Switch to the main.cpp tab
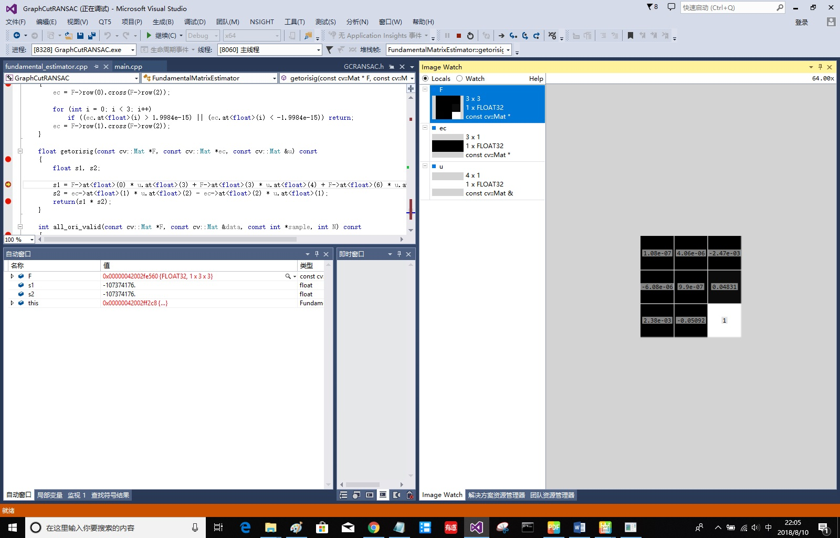The width and height of the screenshot is (840, 538). 129,66
